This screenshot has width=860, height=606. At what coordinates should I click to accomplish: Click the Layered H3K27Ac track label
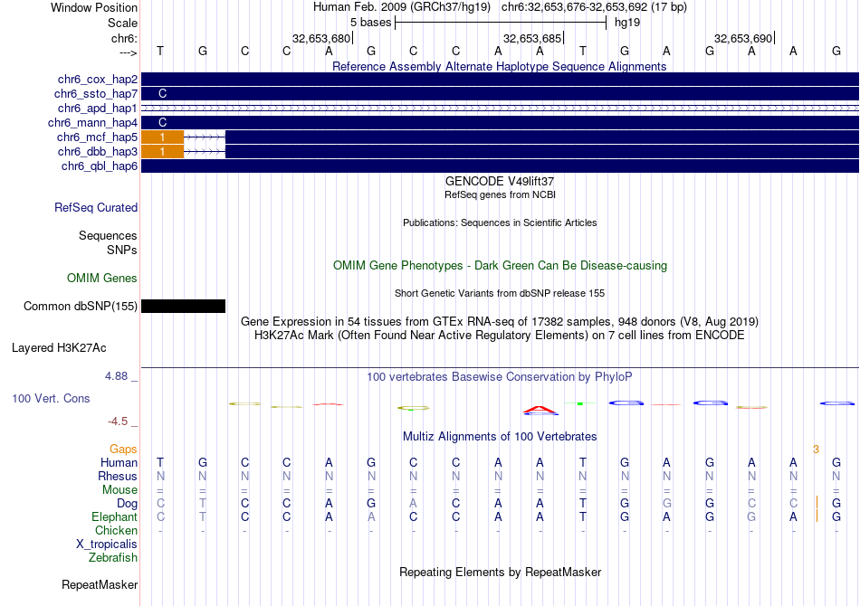click(59, 348)
